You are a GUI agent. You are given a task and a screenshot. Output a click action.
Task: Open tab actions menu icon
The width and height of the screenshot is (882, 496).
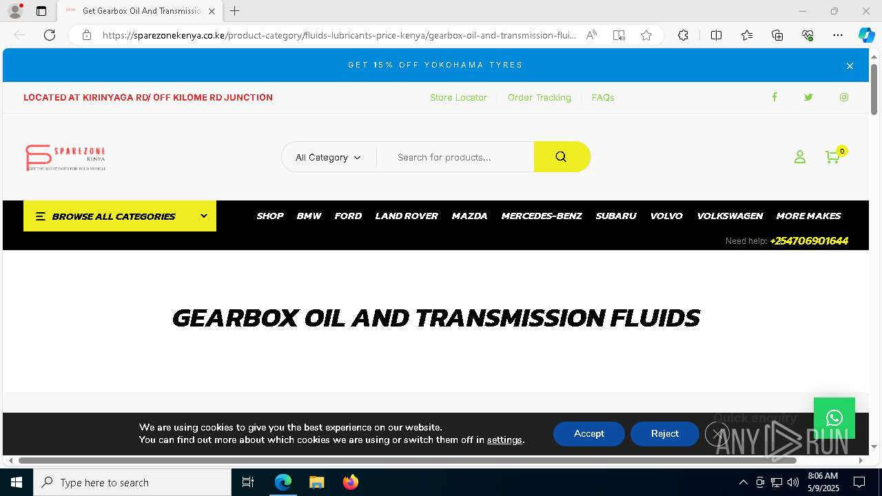coord(41,11)
